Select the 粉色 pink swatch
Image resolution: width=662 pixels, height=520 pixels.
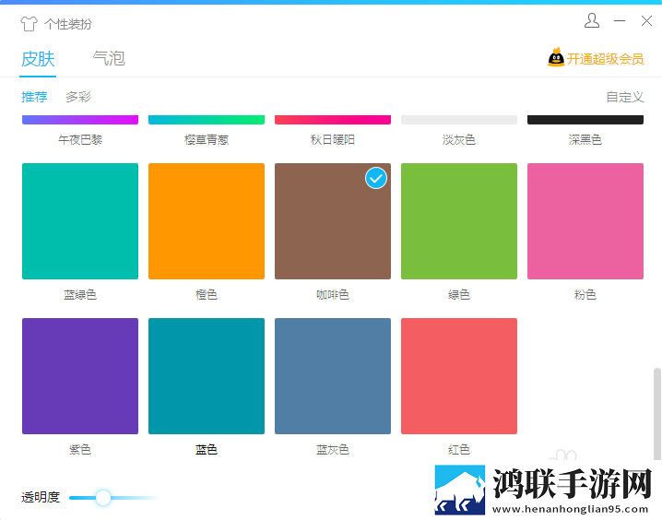click(x=585, y=221)
